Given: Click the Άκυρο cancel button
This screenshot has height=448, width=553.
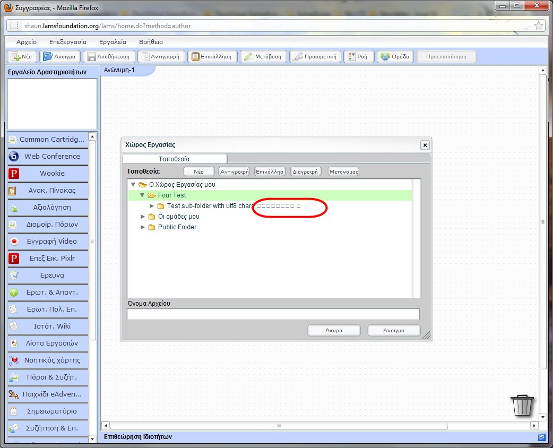Looking at the screenshot, I should [x=334, y=331].
